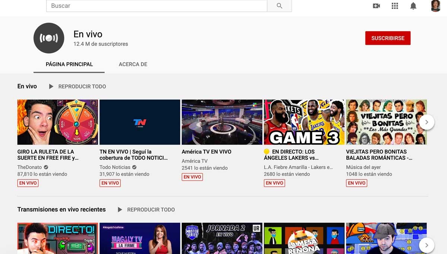447x254 pixels.
Task: Select the PÁGINA PRINCIPAL tab
Action: tap(69, 64)
